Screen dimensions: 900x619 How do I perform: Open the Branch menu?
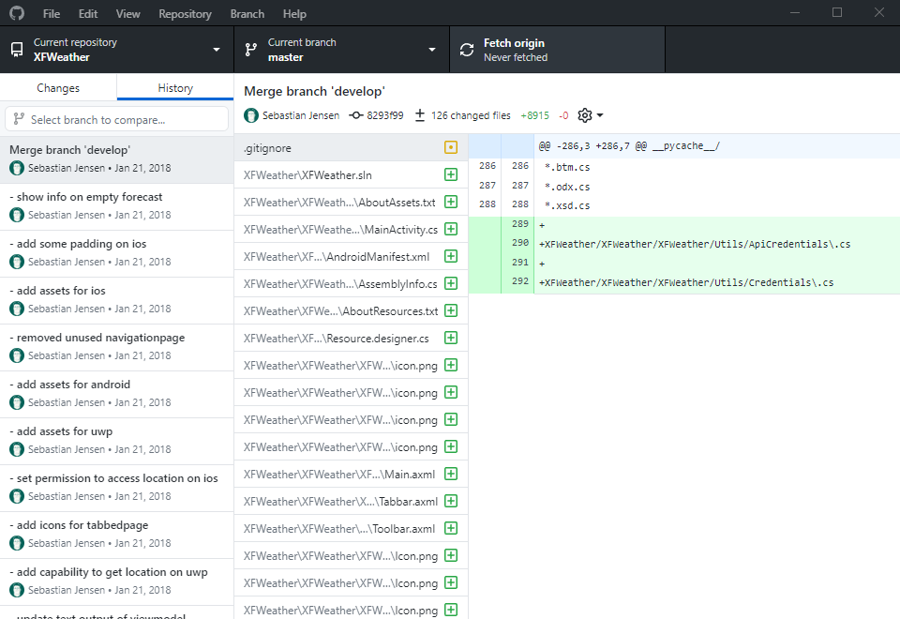pyautogui.click(x=247, y=14)
